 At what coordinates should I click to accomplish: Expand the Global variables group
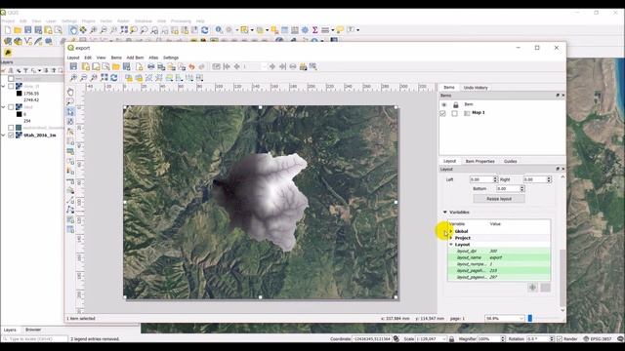point(451,231)
